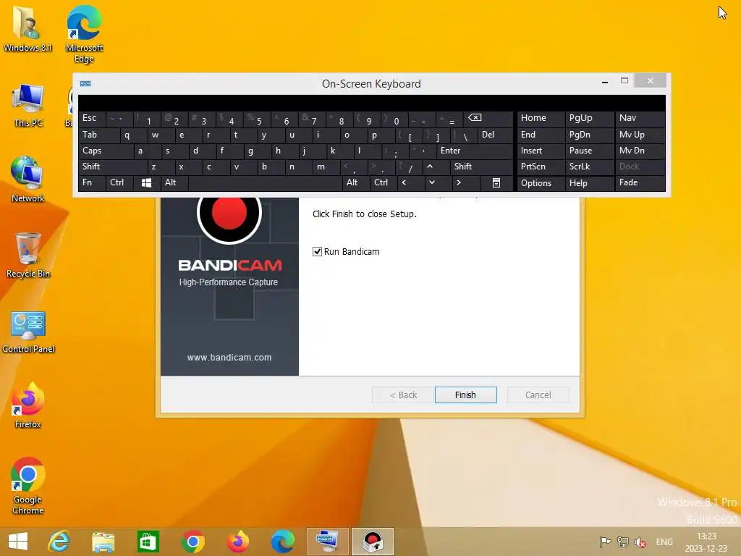Screen dimensions: 741x556
Task: Toggle the left Ctrl key
Action: [119, 182]
